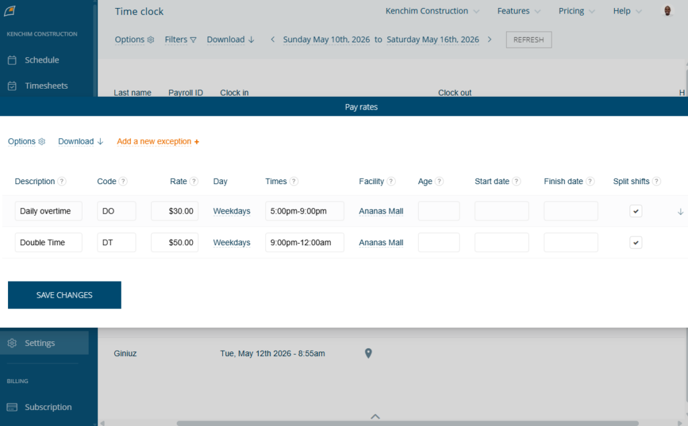Screen dimensions: 688x426
Task: Click Download in Pay rates panel
Action: point(81,141)
